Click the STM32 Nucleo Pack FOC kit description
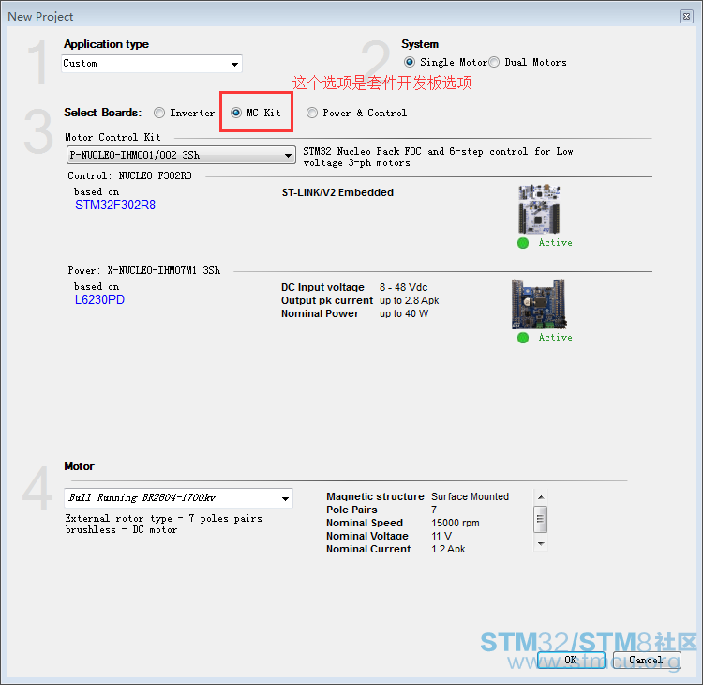 pos(438,157)
